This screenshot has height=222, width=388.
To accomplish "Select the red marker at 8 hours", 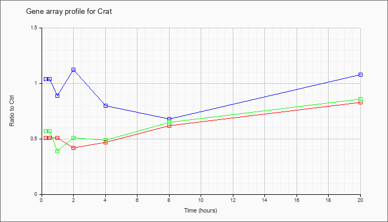I will click(169, 126).
